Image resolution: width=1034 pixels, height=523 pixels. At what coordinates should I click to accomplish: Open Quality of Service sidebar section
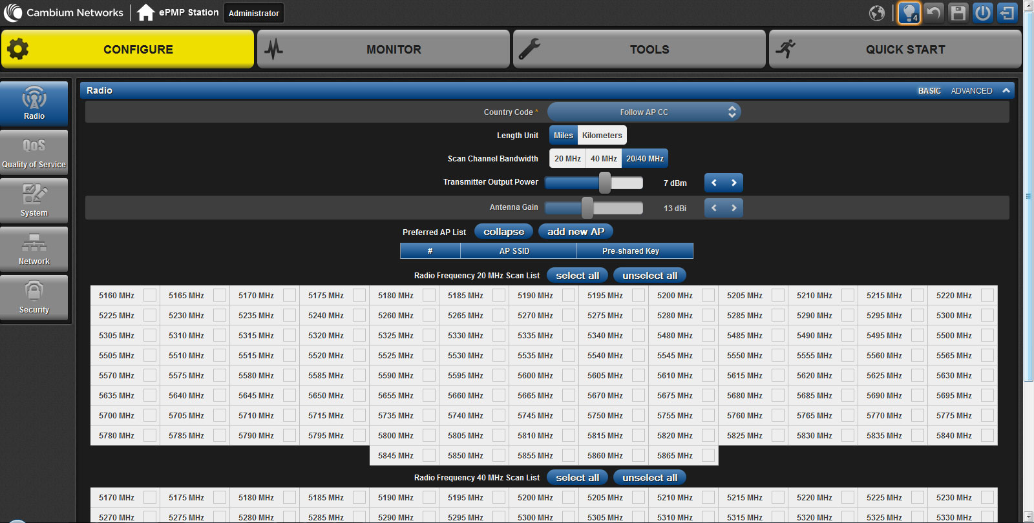click(34, 152)
